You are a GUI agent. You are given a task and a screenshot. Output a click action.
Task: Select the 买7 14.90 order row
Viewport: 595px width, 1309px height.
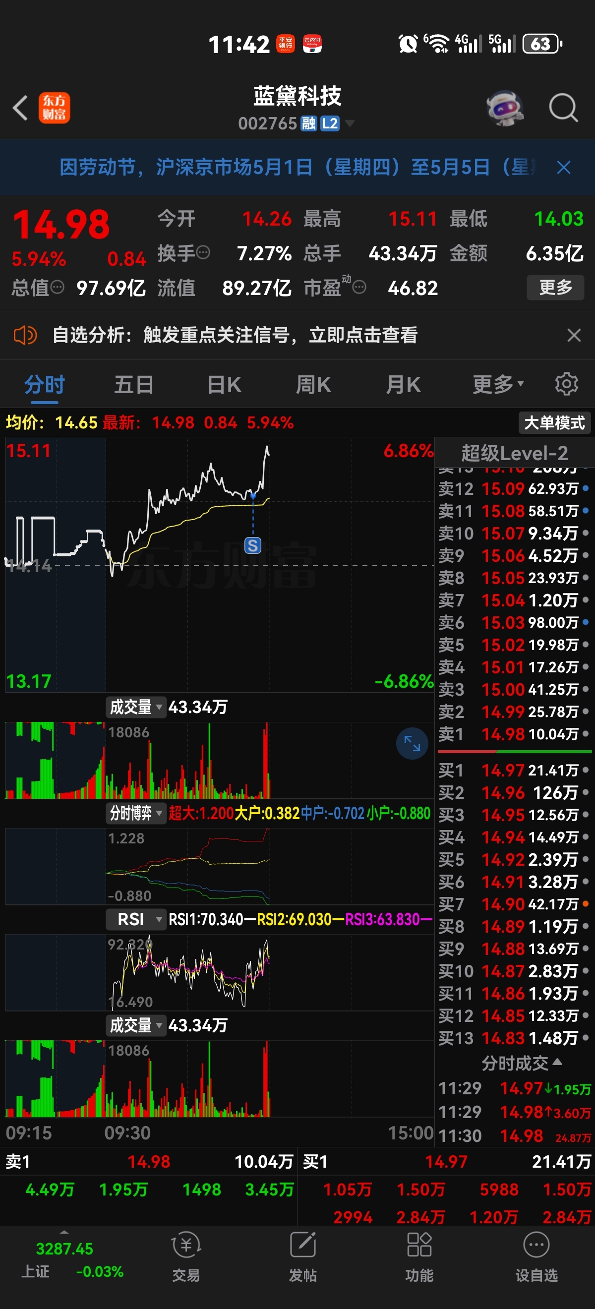514,904
